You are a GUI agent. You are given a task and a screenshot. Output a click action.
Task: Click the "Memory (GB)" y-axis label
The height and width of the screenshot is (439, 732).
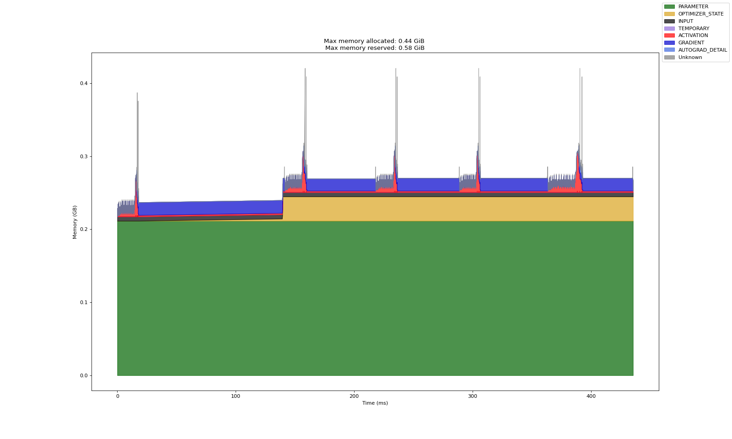[75, 222]
